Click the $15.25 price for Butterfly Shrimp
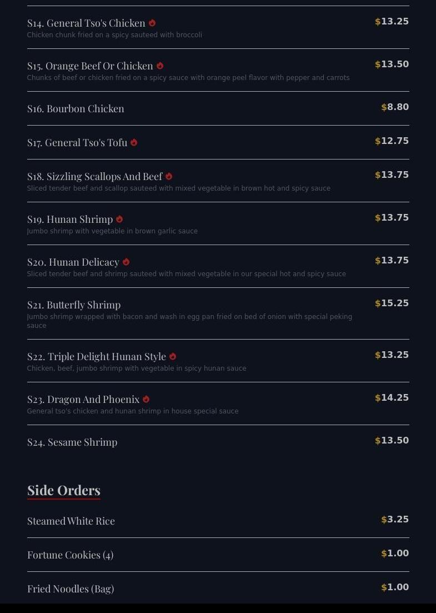Image resolution: width=436 pixels, height=613 pixels. (x=392, y=303)
